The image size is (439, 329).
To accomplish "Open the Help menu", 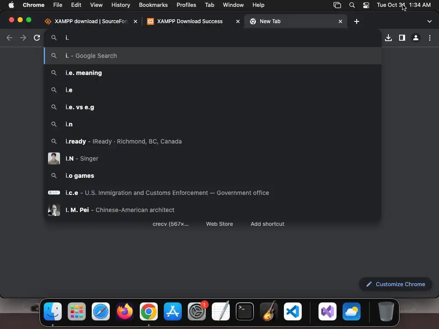I will [x=258, y=5].
